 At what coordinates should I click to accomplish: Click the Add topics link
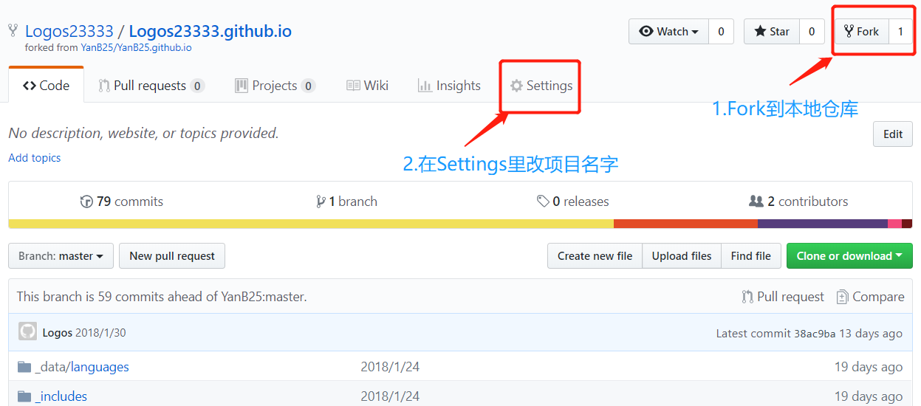pos(35,158)
